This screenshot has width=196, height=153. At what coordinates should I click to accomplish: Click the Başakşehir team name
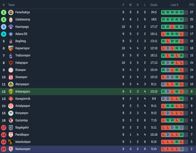22,128
